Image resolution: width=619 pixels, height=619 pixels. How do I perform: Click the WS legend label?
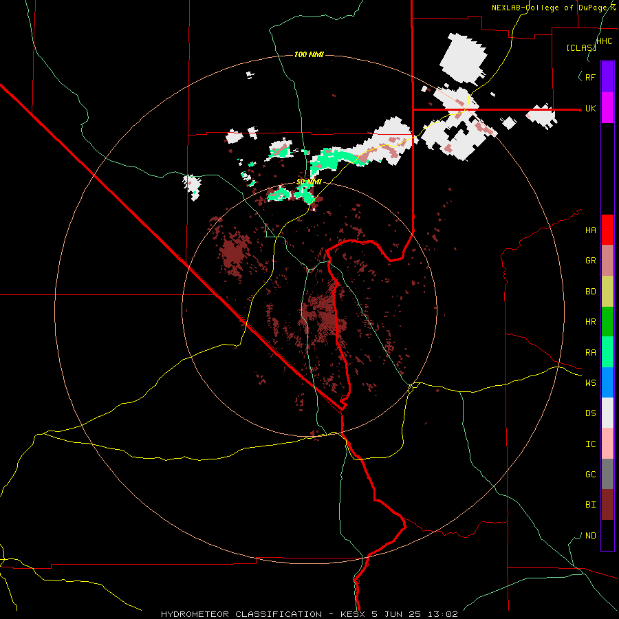coord(591,383)
